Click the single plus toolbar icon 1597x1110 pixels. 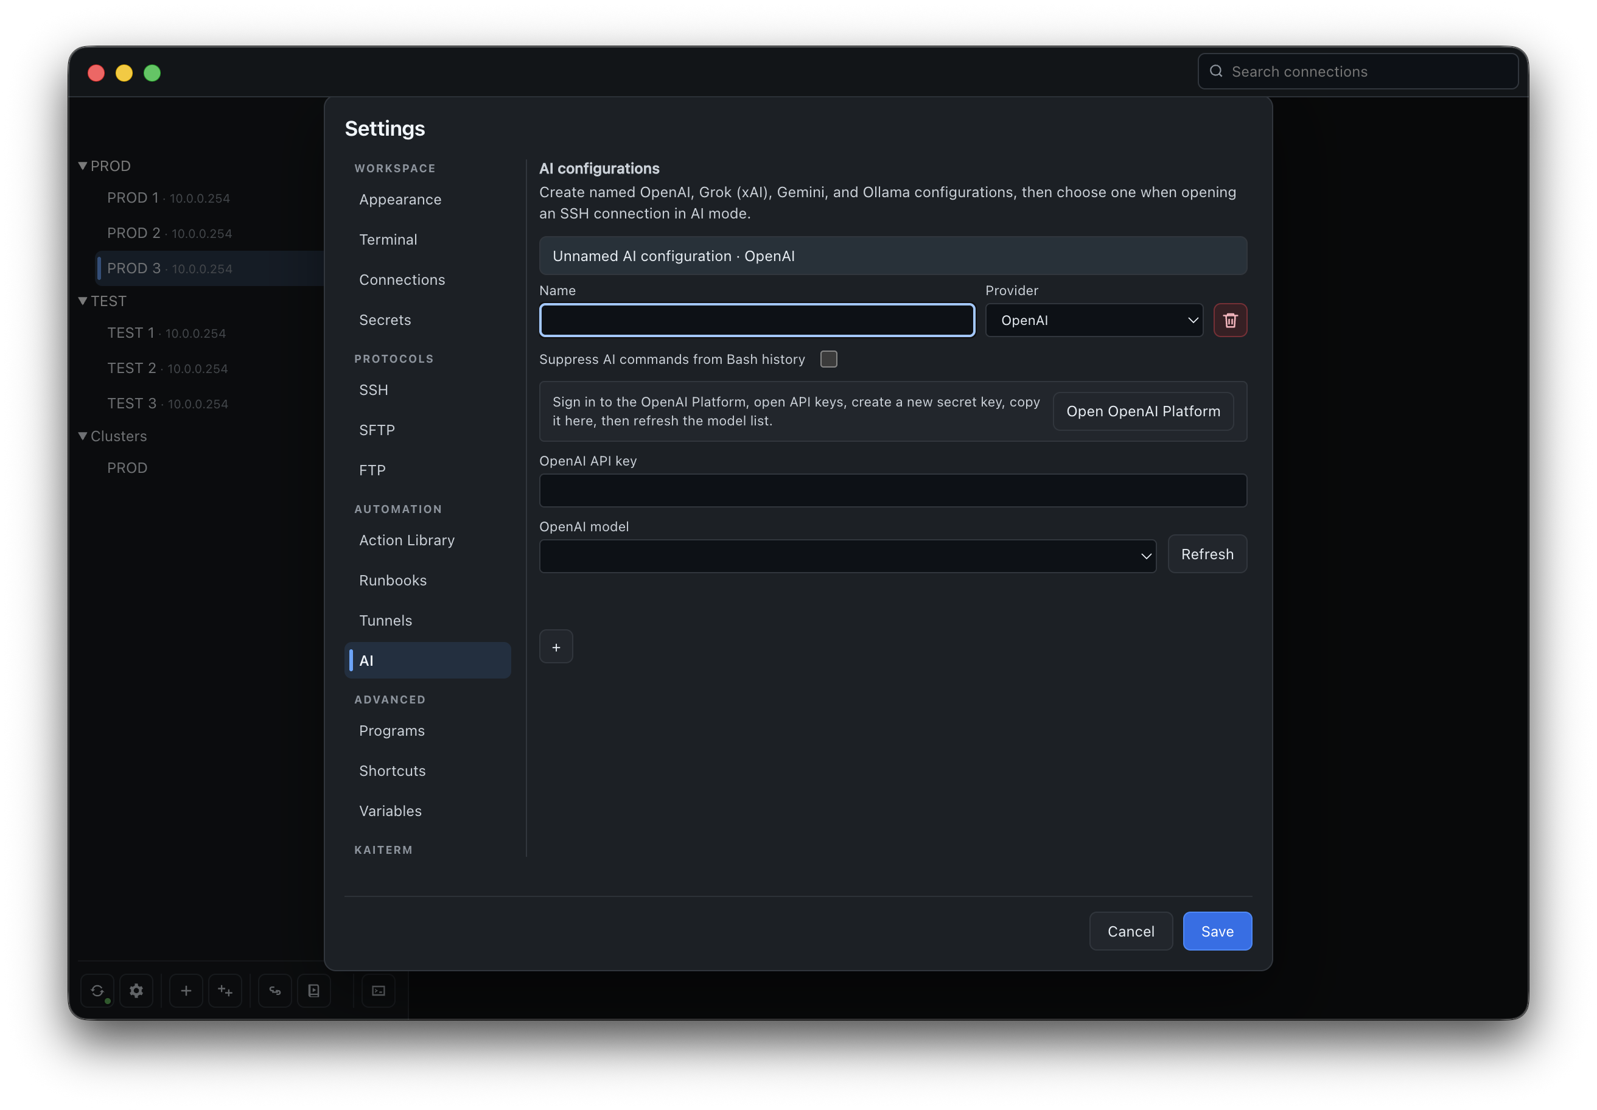pos(186,990)
